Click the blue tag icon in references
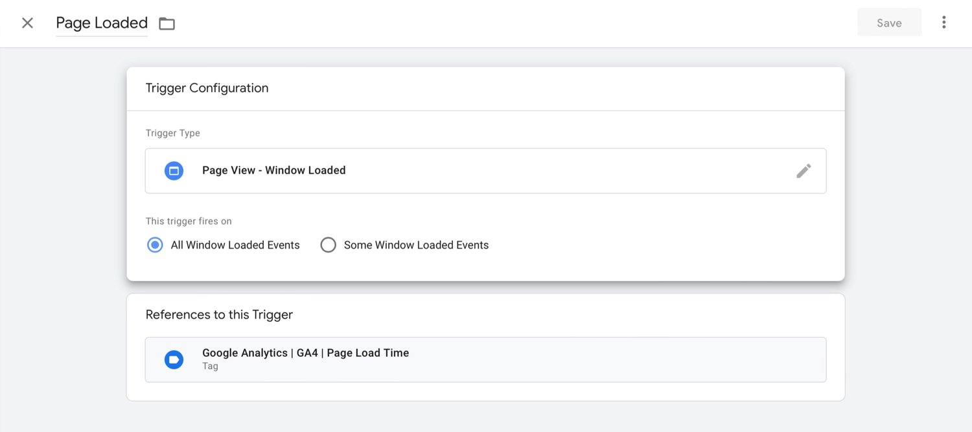The image size is (972, 432). (174, 359)
